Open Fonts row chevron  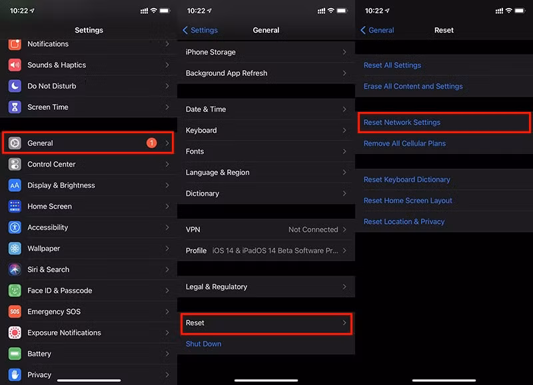pos(344,151)
